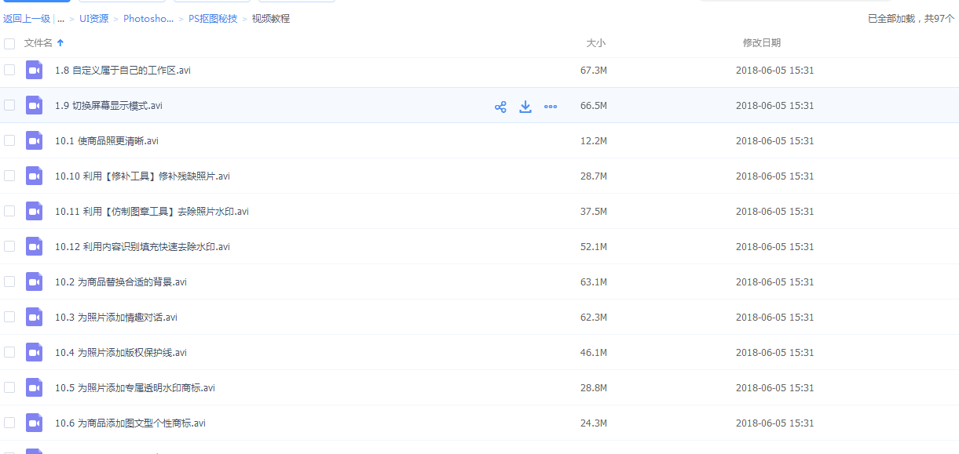Open more options for 1.9 file
Screen dimensions: 959x454
[551, 107]
